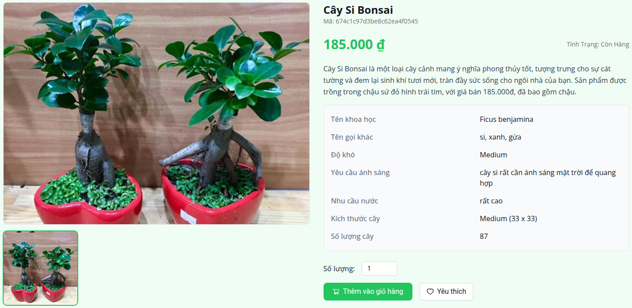632x308 pixels.
Task: Click the product code starting with 674c1c97
Action: (x=371, y=21)
